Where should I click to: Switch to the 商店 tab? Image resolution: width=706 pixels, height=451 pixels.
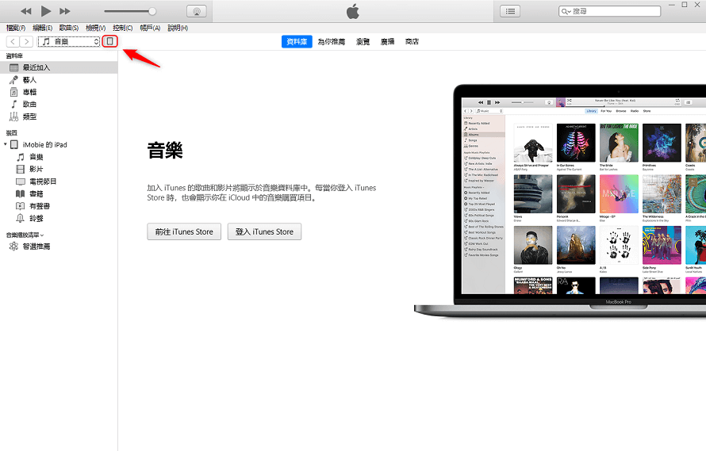[x=412, y=41]
